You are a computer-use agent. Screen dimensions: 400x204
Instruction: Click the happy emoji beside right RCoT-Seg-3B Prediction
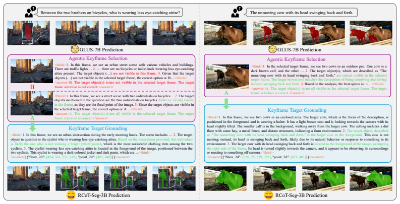(269, 195)
